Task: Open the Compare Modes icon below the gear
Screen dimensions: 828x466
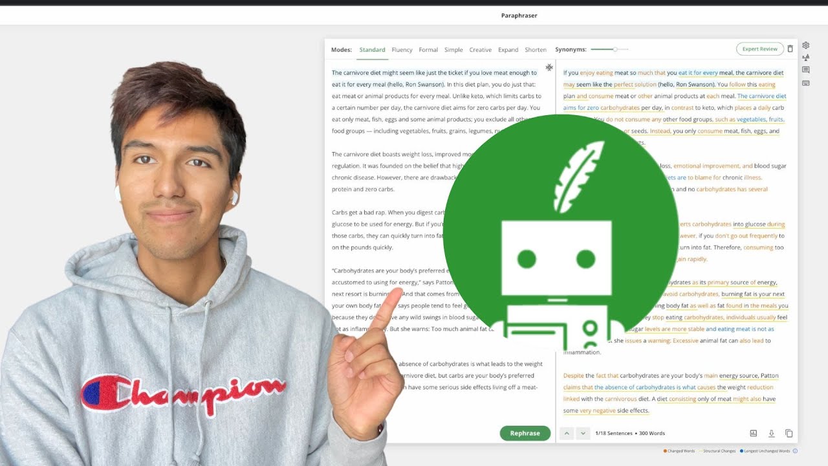Action: (805, 58)
